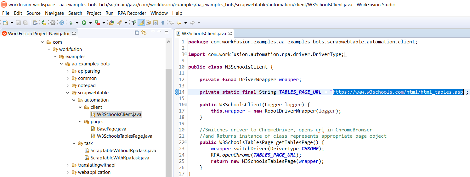Open the Navigate menu

[x=54, y=13]
